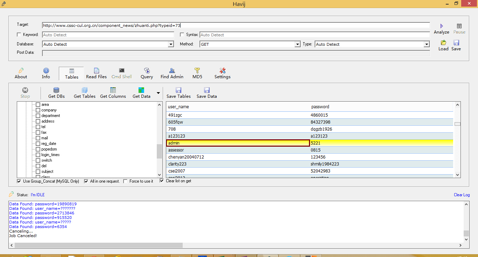Click the Analyze play icon
The width and height of the screenshot is (478, 257).
click(x=442, y=26)
